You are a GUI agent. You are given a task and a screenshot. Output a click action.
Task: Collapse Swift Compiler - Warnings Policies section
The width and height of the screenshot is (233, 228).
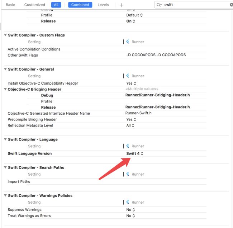pyautogui.click(x=5, y=195)
